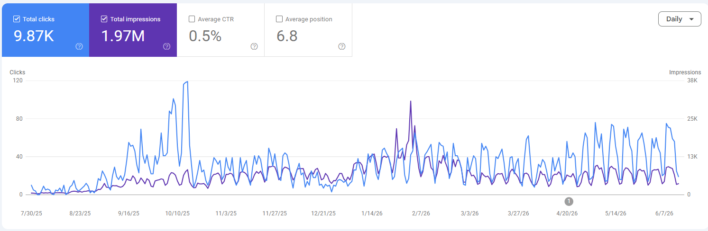The height and width of the screenshot is (231, 708).
Task: Click the clicks peak near 10/10/25
Action: pyautogui.click(x=187, y=82)
